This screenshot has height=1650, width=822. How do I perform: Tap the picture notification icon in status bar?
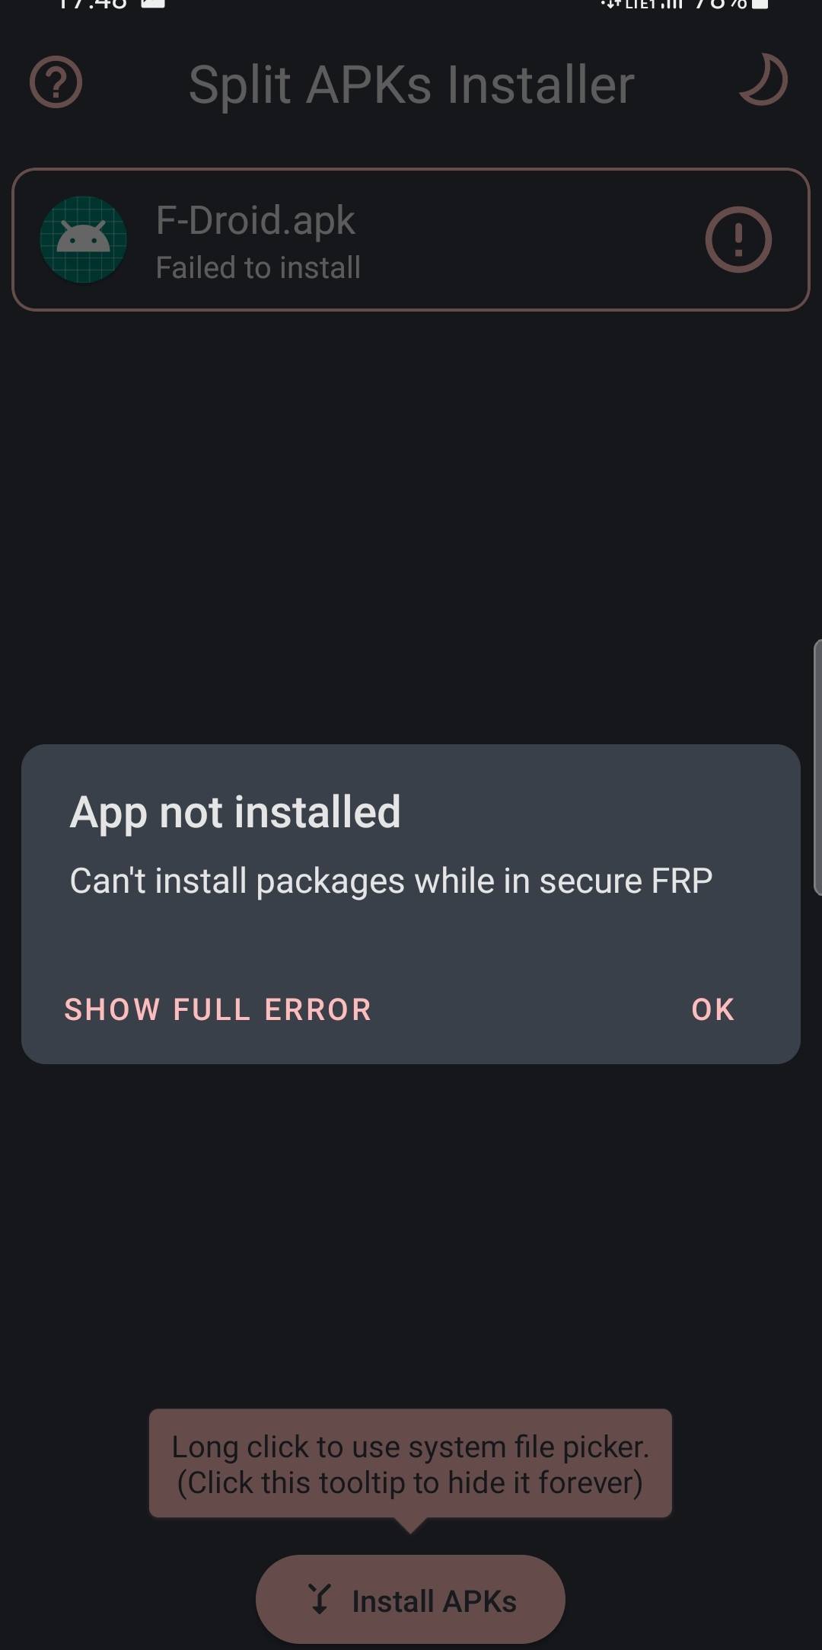click(x=153, y=4)
